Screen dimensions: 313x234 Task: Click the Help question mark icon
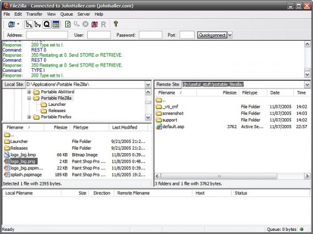(116, 24)
